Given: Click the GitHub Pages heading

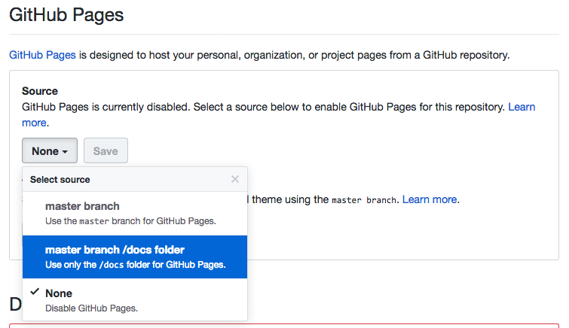Looking at the screenshot, I should [x=66, y=15].
